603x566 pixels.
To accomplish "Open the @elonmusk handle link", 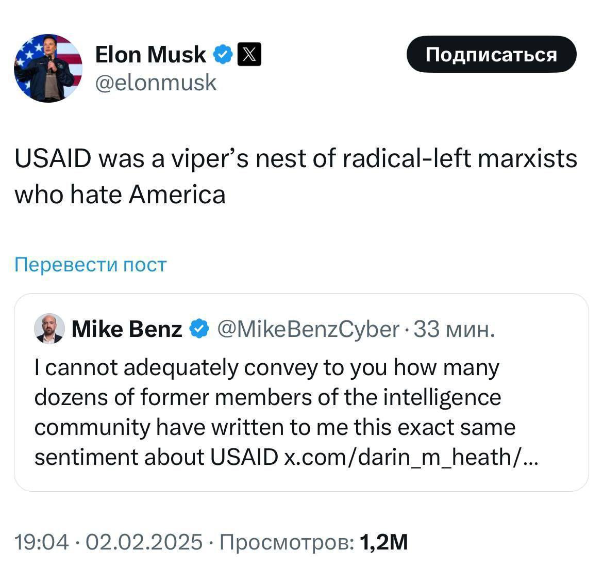I will (156, 83).
